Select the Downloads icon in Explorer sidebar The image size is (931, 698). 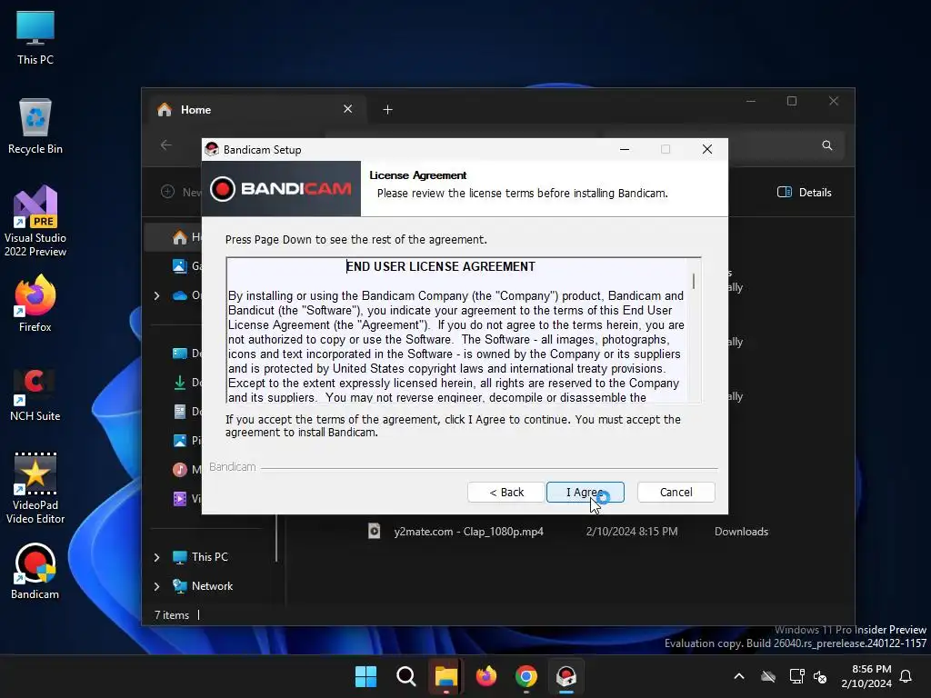(x=180, y=383)
